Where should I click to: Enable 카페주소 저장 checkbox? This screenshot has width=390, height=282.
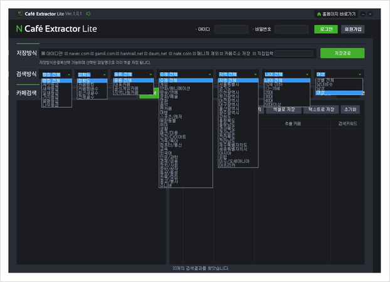tap(221, 53)
